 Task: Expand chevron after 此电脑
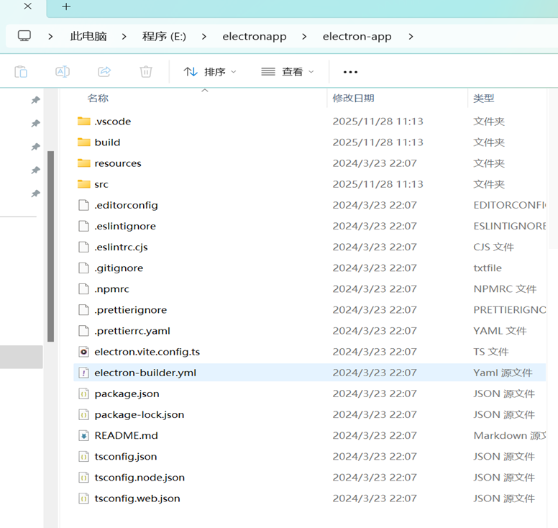[x=124, y=36]
